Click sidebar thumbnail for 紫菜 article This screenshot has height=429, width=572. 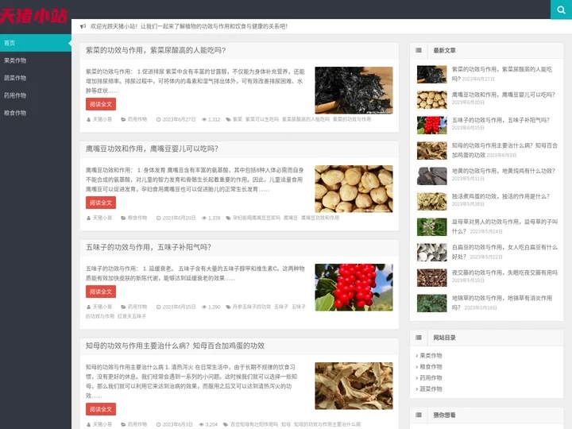click(x=432, y=75)
